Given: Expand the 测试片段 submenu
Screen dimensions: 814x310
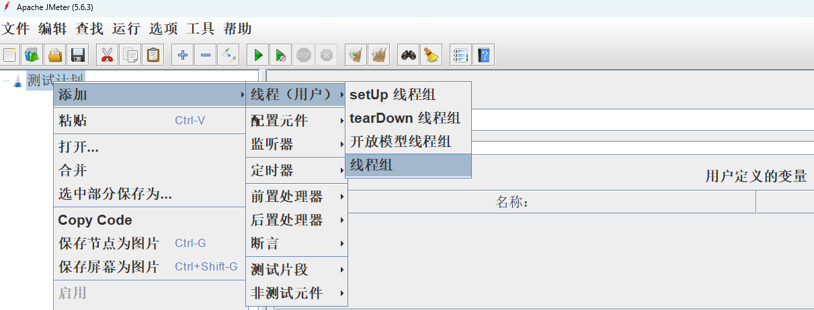Looking at the screenshot, I should coord(296,270).
